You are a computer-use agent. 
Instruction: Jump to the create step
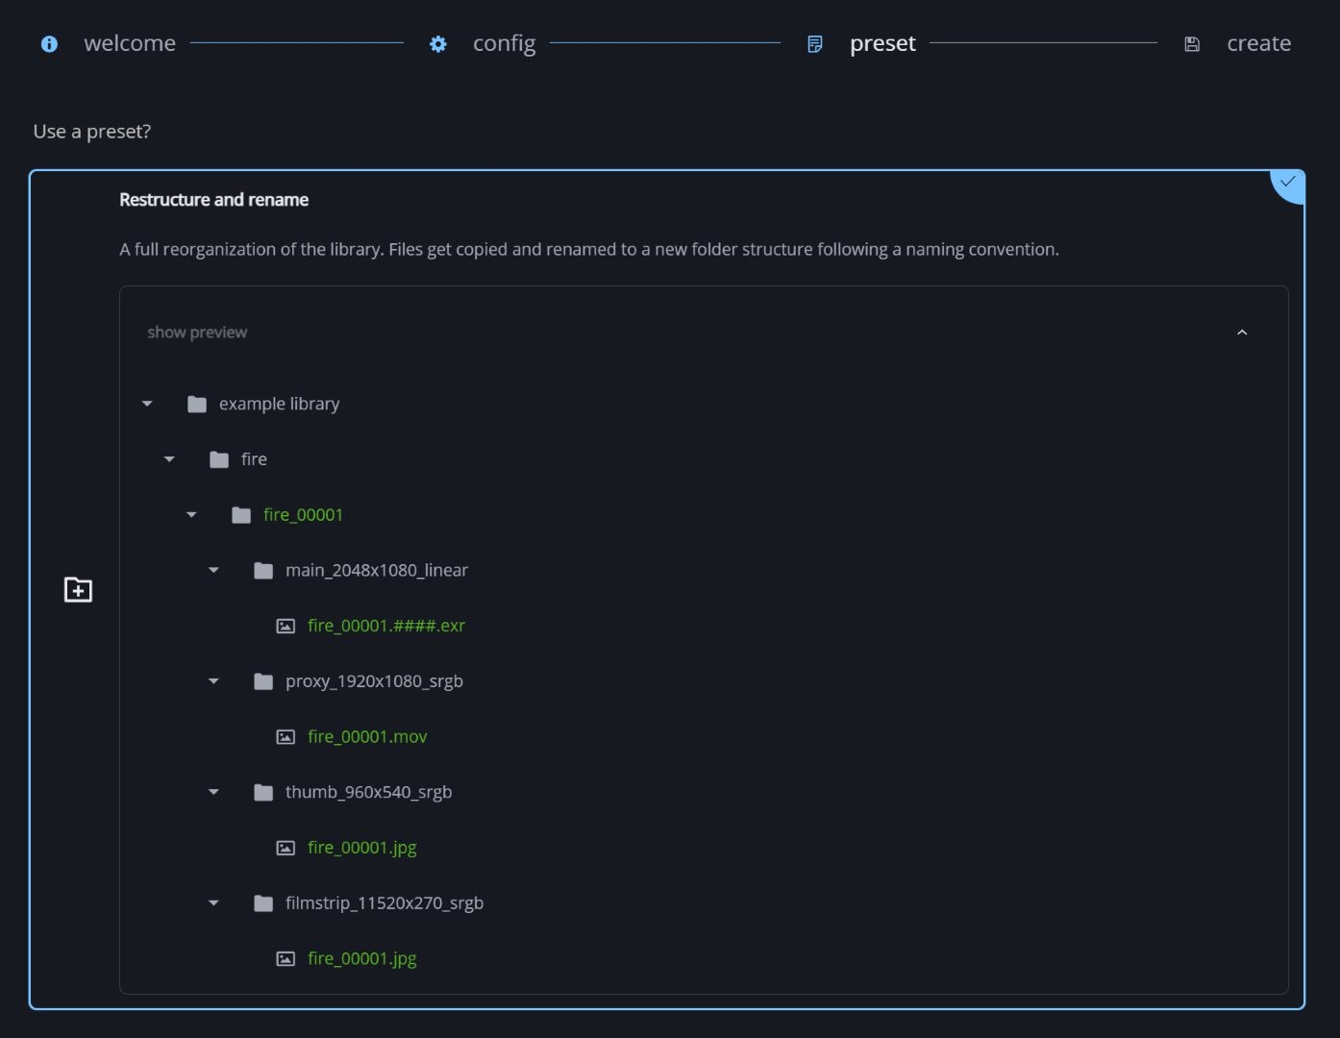pos(1258,43)
